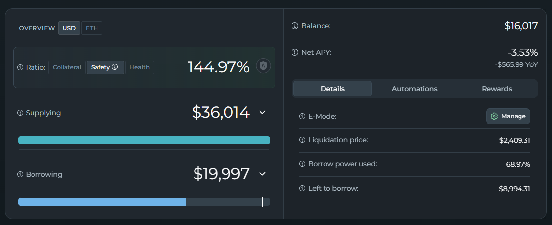The height and width of the screenshot is (225, 552).
Task: Click the info icon beside Borrow power used
Action: [x=302, y=164]
